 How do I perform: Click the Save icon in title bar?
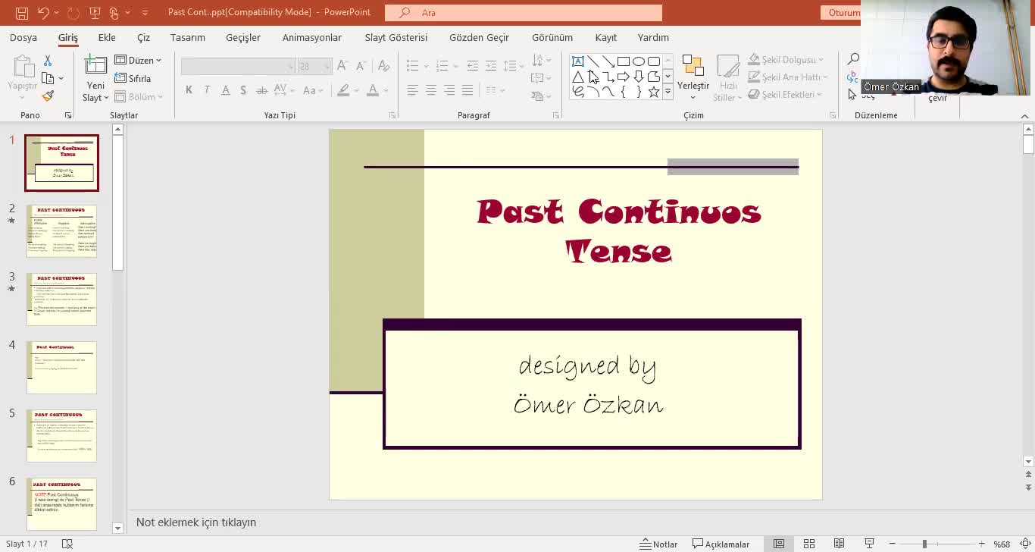(22, 12)
